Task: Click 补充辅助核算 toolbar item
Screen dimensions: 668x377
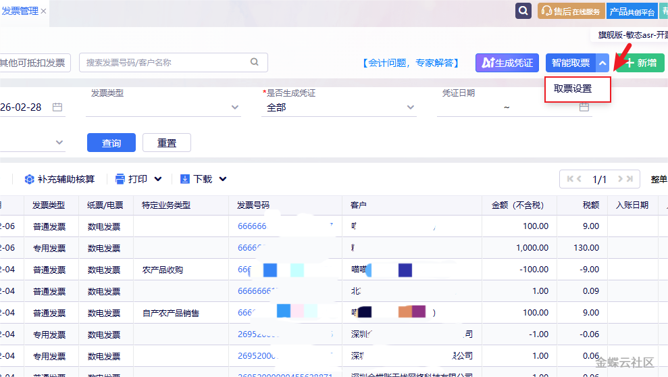Action: point(59,179)
